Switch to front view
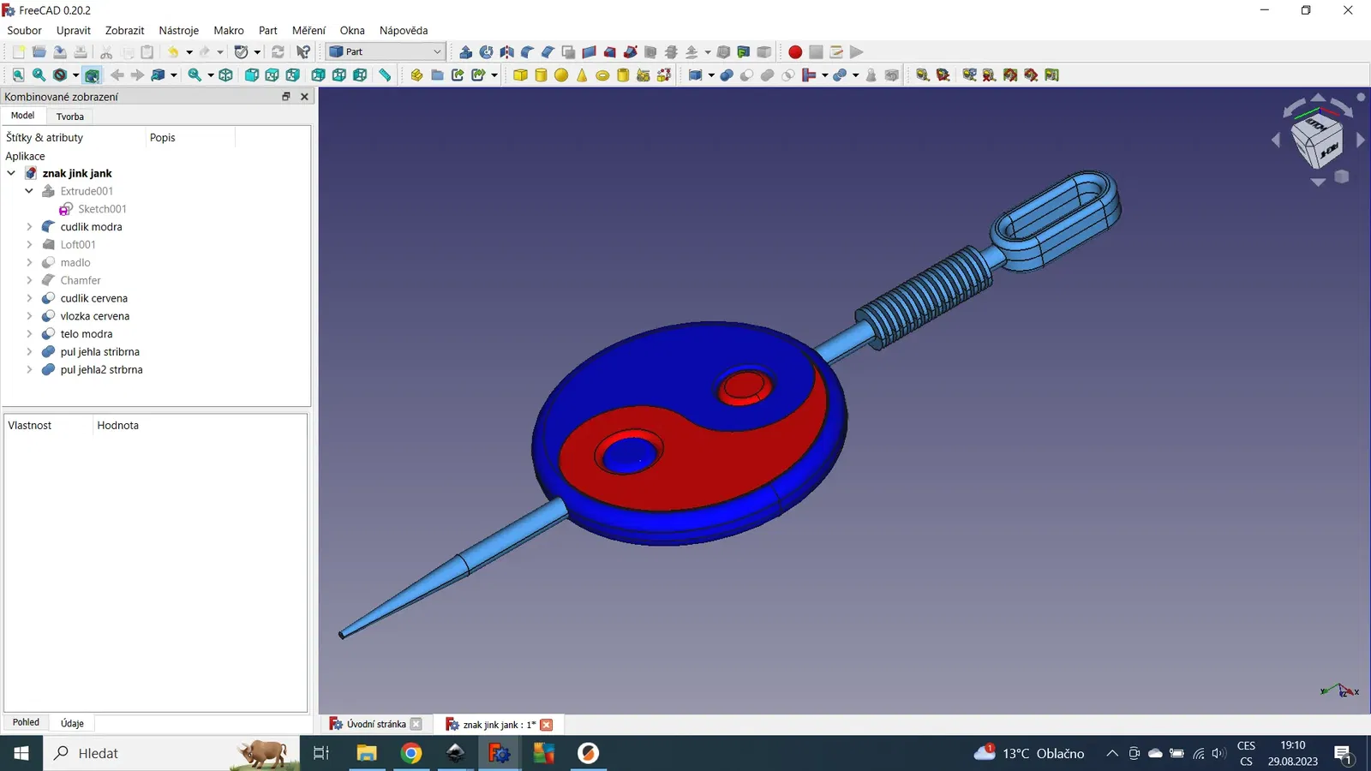 [251, 75]
